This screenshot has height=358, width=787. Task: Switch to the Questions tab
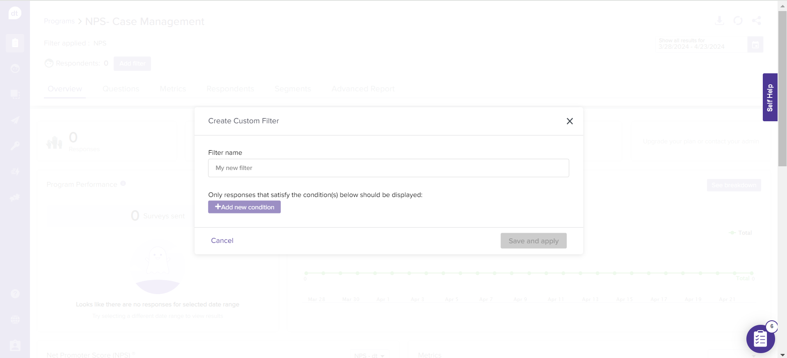121,89
